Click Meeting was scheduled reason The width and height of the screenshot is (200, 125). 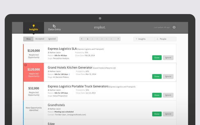click(x=64, y=112)
